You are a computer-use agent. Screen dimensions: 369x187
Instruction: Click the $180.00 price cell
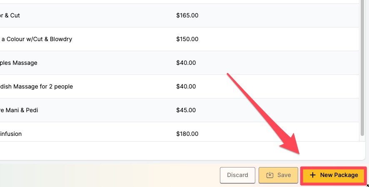187,134
